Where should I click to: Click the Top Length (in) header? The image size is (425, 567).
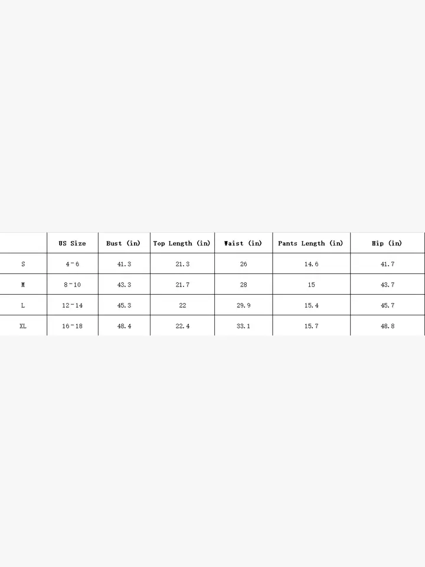tap(182, 243)
